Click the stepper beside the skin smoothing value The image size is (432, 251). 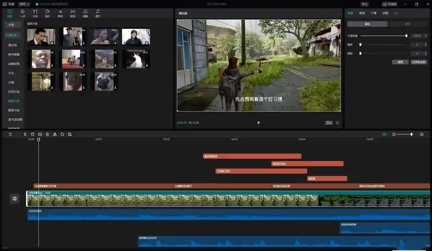[x=426, y=45]
